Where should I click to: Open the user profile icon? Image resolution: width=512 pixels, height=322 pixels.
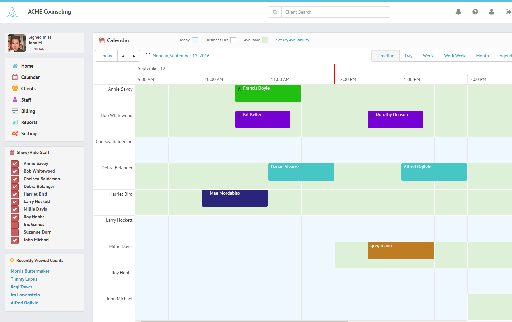coord(492,12)
